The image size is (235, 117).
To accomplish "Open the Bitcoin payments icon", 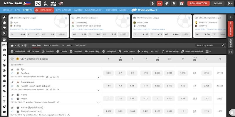I will [x=152, y=3].
